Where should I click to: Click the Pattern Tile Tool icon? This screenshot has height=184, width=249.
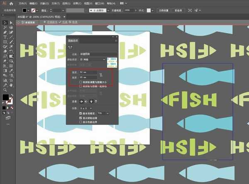click(x=70, y=47)
